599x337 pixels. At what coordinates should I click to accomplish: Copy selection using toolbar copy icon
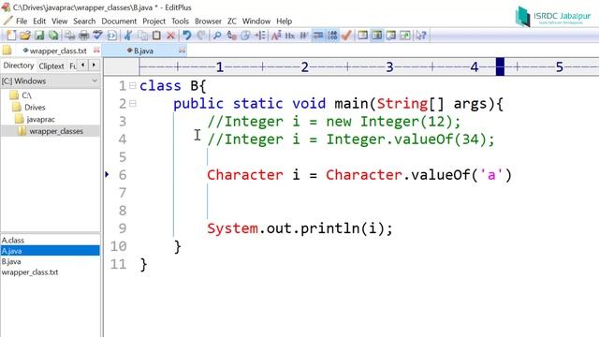coord(142,36)
